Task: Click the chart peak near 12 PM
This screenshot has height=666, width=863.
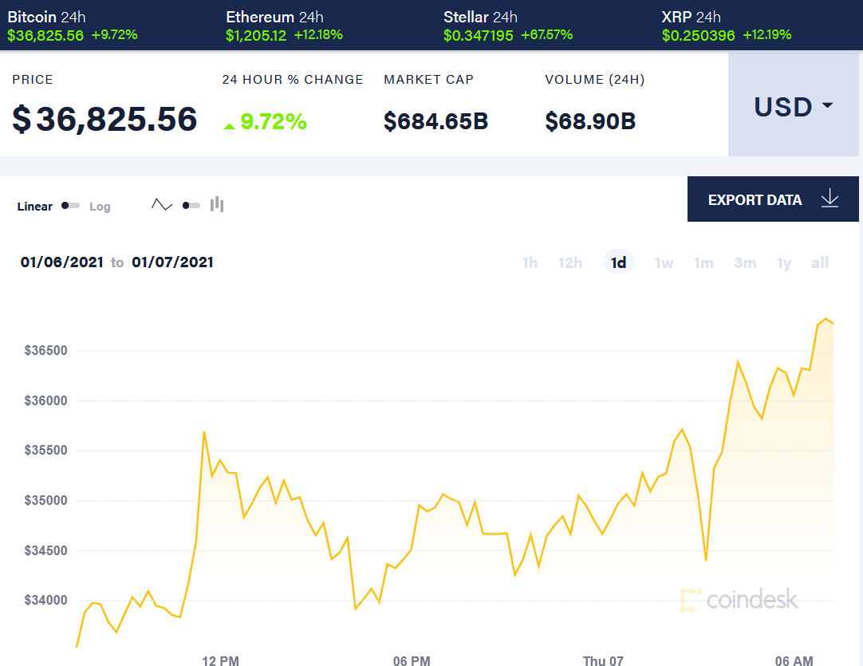Action: click(x=204, y=432)
